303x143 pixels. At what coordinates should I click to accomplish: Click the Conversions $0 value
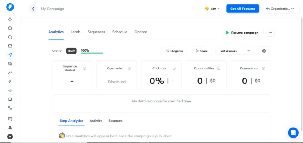(x=257, y=81)
